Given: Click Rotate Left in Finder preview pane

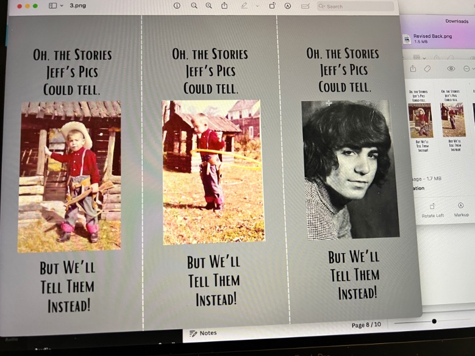Looking at the screenshot, I should point(432,210).
